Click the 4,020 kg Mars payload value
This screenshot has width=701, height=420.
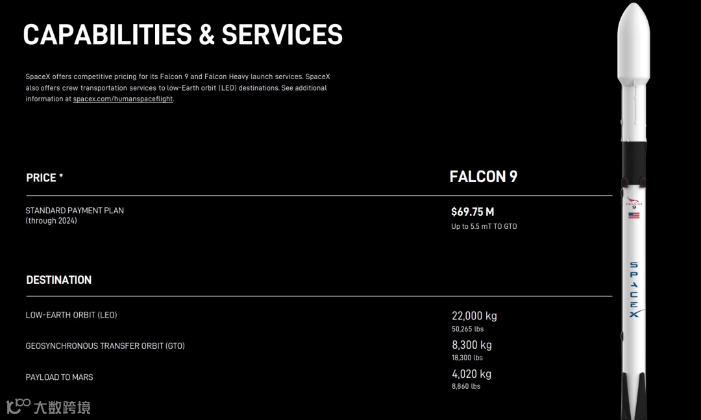click(471, 374)
